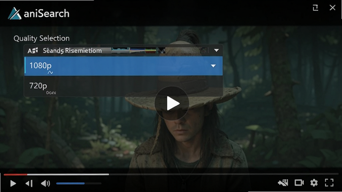Click the share arrow icon in controls
The height and width of the screenshot is (192, 342).
pos(283,183)
